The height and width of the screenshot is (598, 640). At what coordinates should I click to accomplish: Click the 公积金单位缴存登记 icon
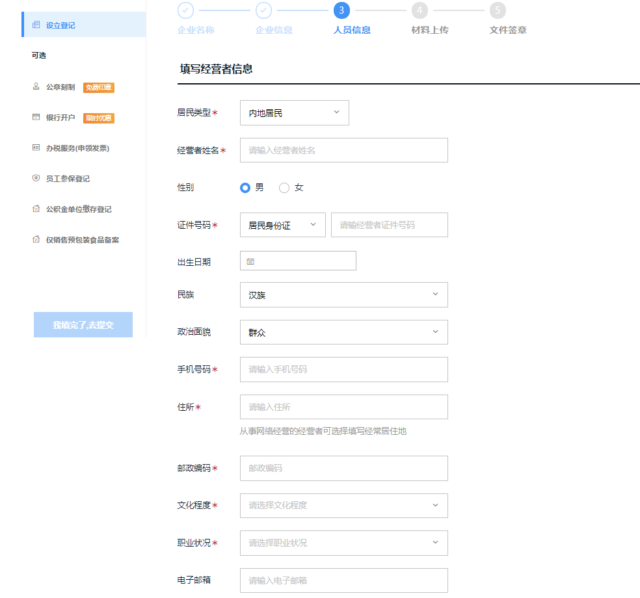(x=36, y=209)
